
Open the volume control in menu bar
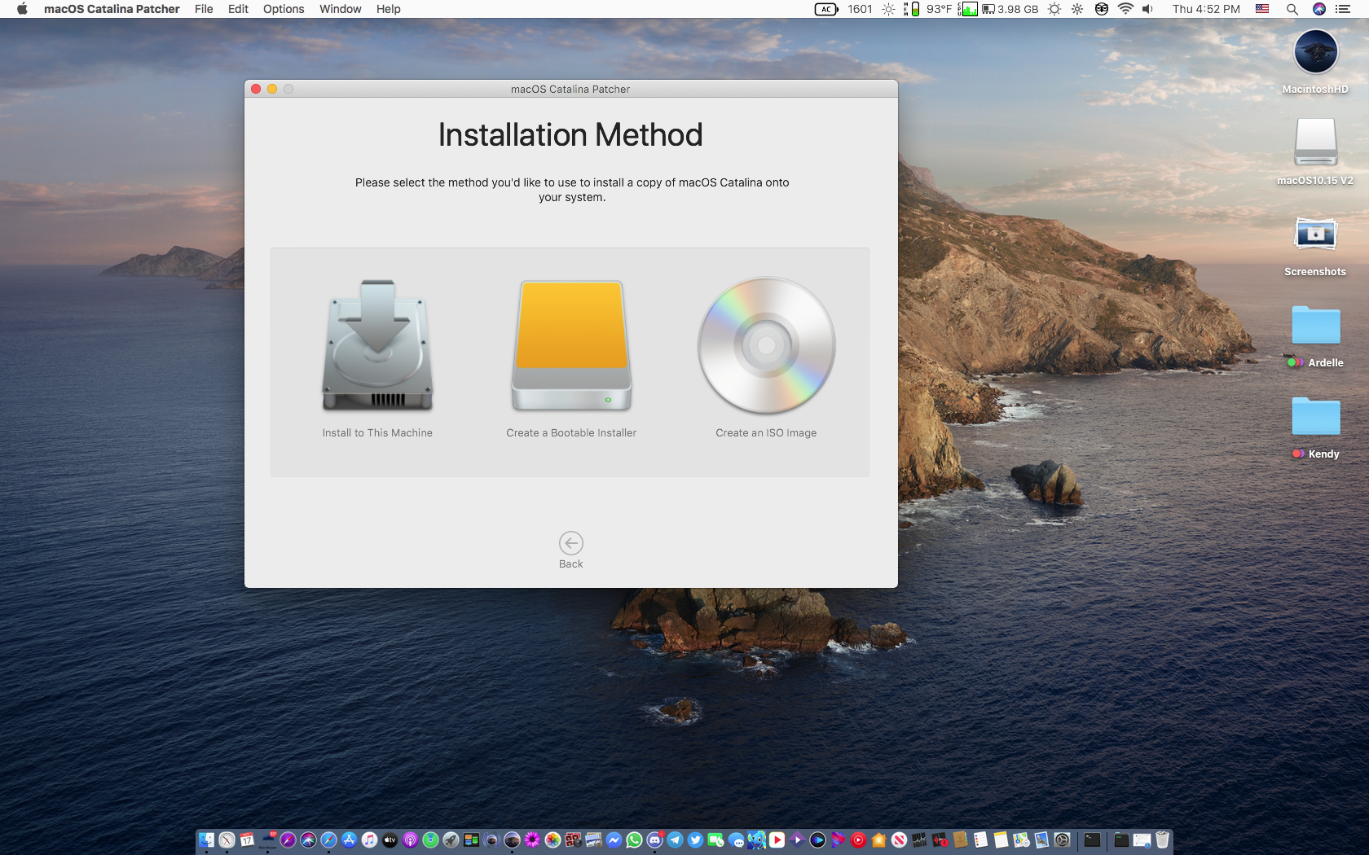pos(1147,9)
